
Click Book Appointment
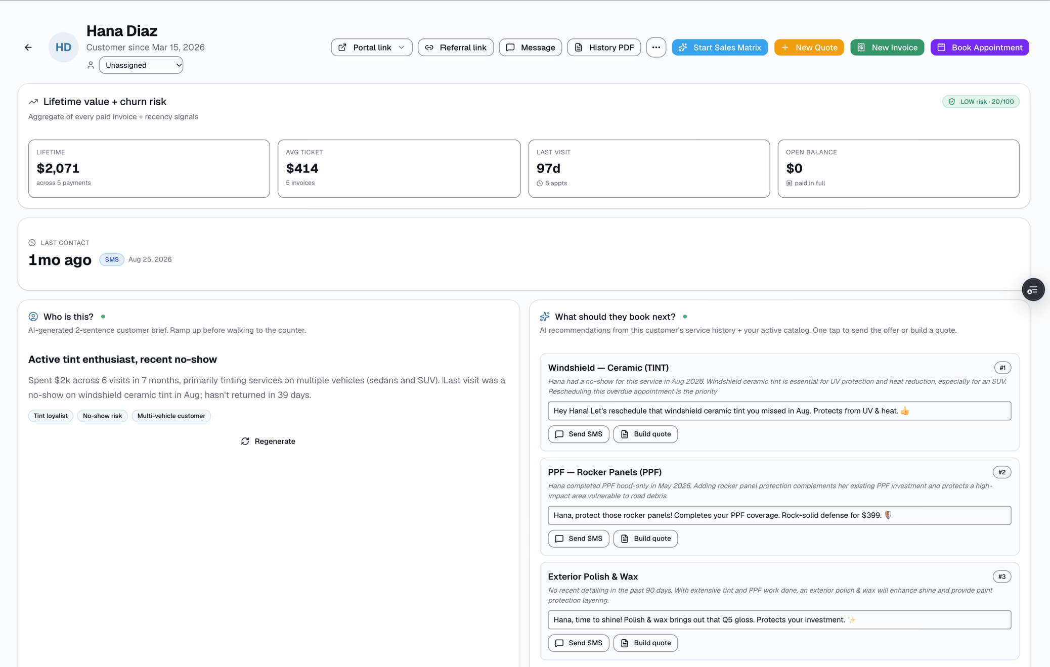(980, 48)
